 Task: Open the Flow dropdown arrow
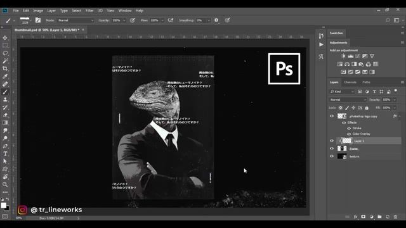[162, 20]
